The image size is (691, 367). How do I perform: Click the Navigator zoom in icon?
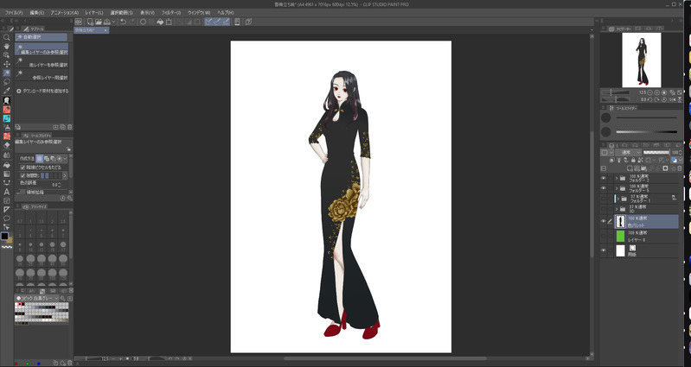(x=657, y=93)
